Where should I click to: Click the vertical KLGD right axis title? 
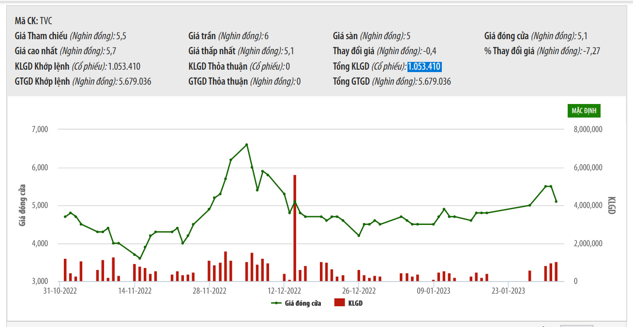611,206
